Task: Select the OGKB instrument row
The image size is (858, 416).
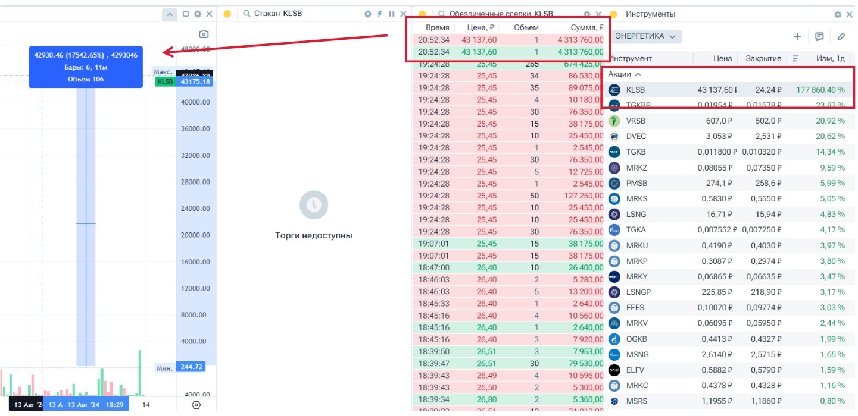Action: tap(729, 339)
